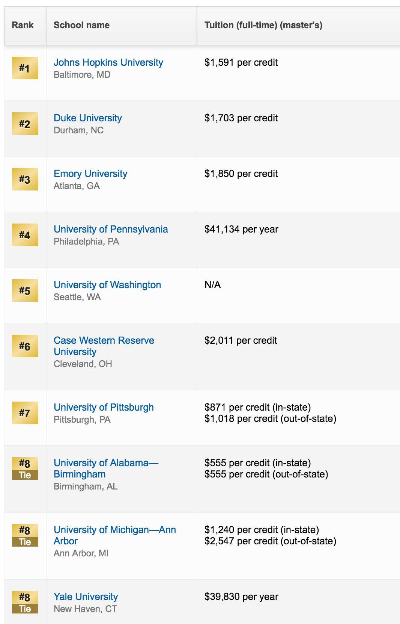
Task: Open University of Alabama—Birmingham link
Action: (106, 468)
